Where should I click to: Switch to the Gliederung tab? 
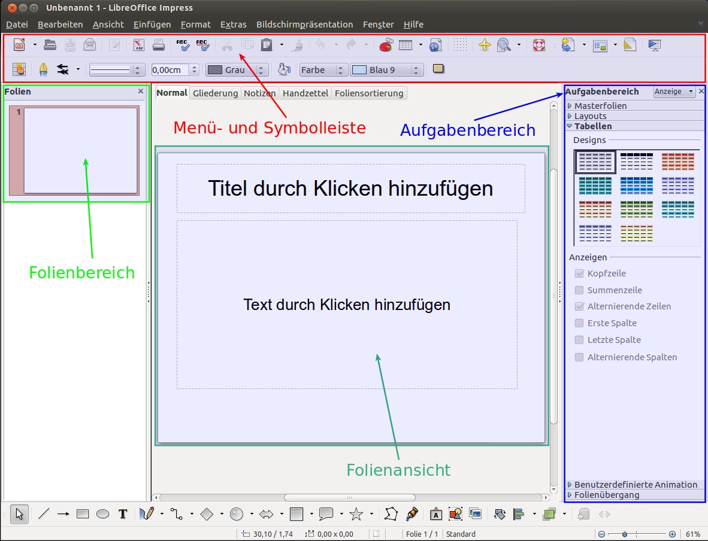216,93
